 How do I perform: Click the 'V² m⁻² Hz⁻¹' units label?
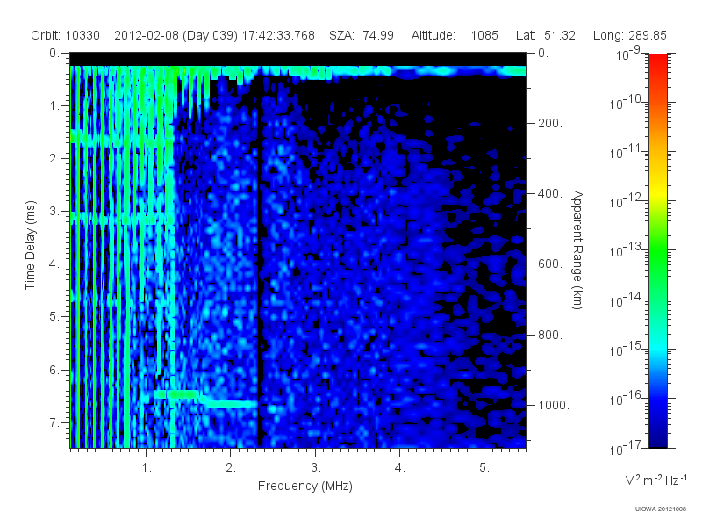click(x=655, y=480)
